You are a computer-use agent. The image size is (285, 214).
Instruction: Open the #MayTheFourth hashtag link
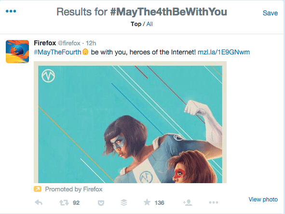tap(57, 52)
